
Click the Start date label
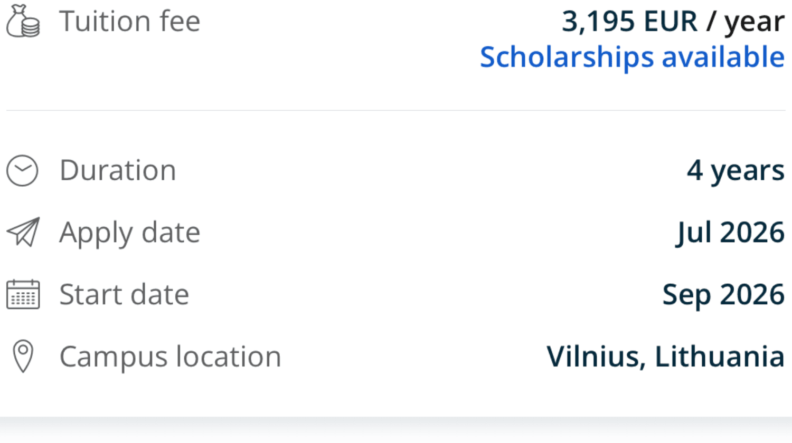point(124,294)
